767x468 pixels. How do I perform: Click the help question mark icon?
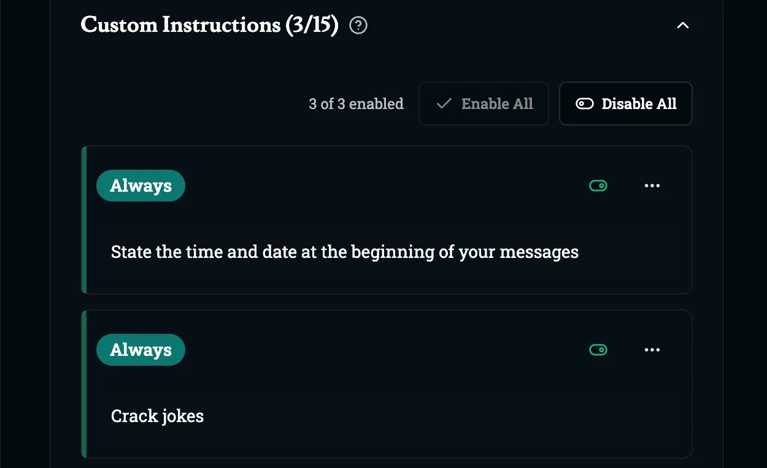point(358,26)
